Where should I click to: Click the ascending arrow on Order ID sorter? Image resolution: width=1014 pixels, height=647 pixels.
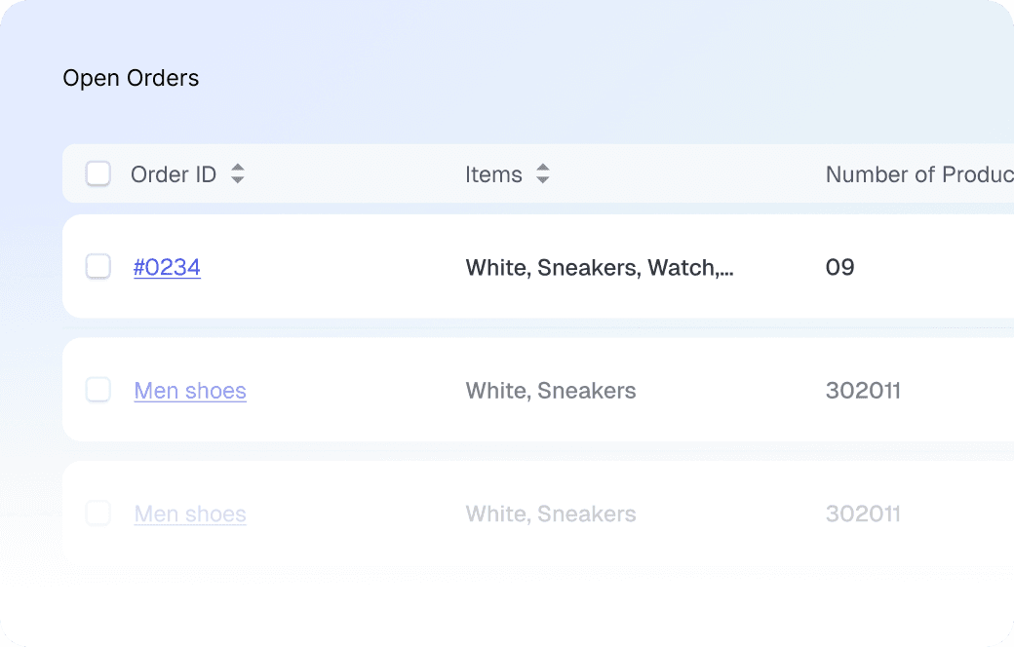coord(237,169)
